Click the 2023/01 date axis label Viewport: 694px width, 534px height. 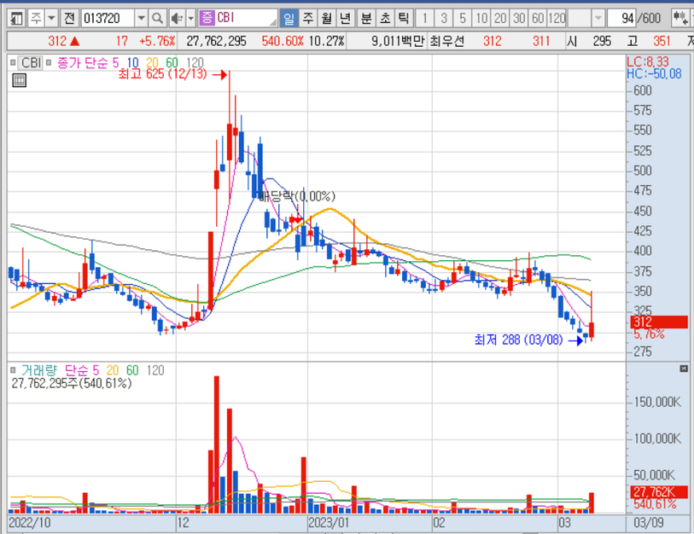329,523
